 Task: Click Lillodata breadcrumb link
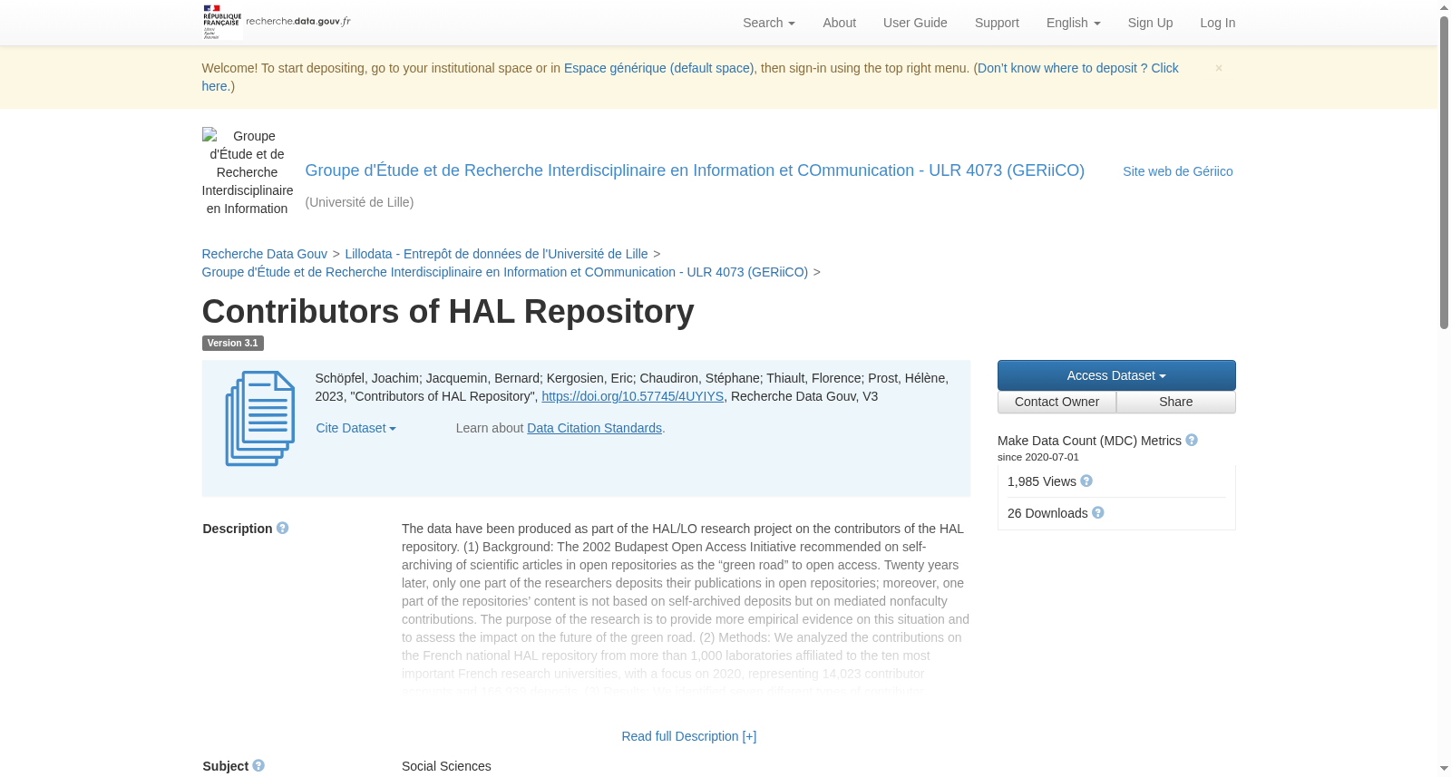[x=496, y=254]
